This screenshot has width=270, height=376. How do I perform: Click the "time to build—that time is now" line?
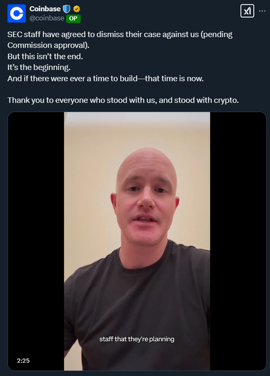[105, 78]
